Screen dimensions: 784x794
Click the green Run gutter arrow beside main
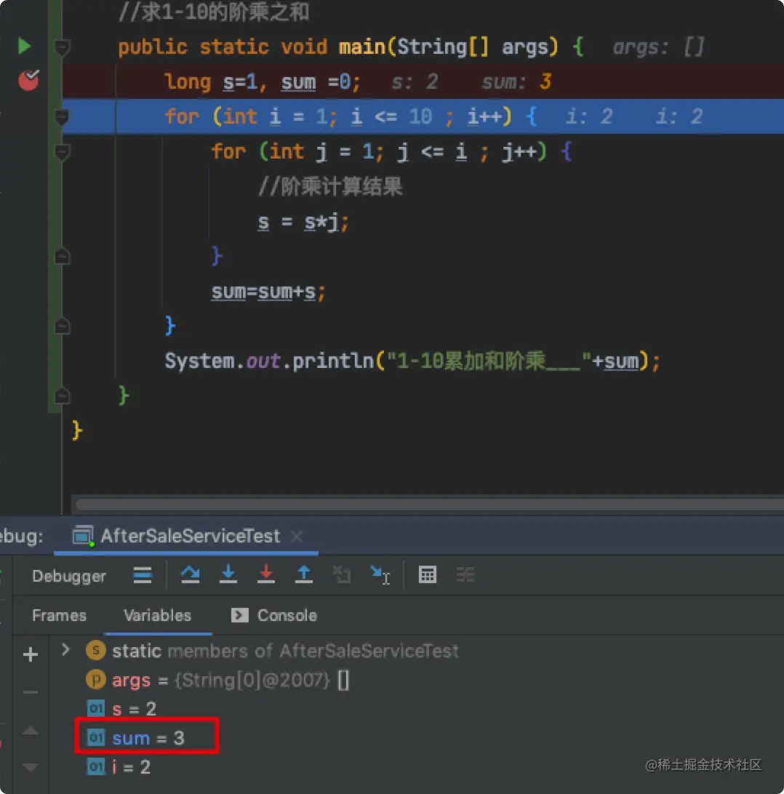click(x=24, y=46)
